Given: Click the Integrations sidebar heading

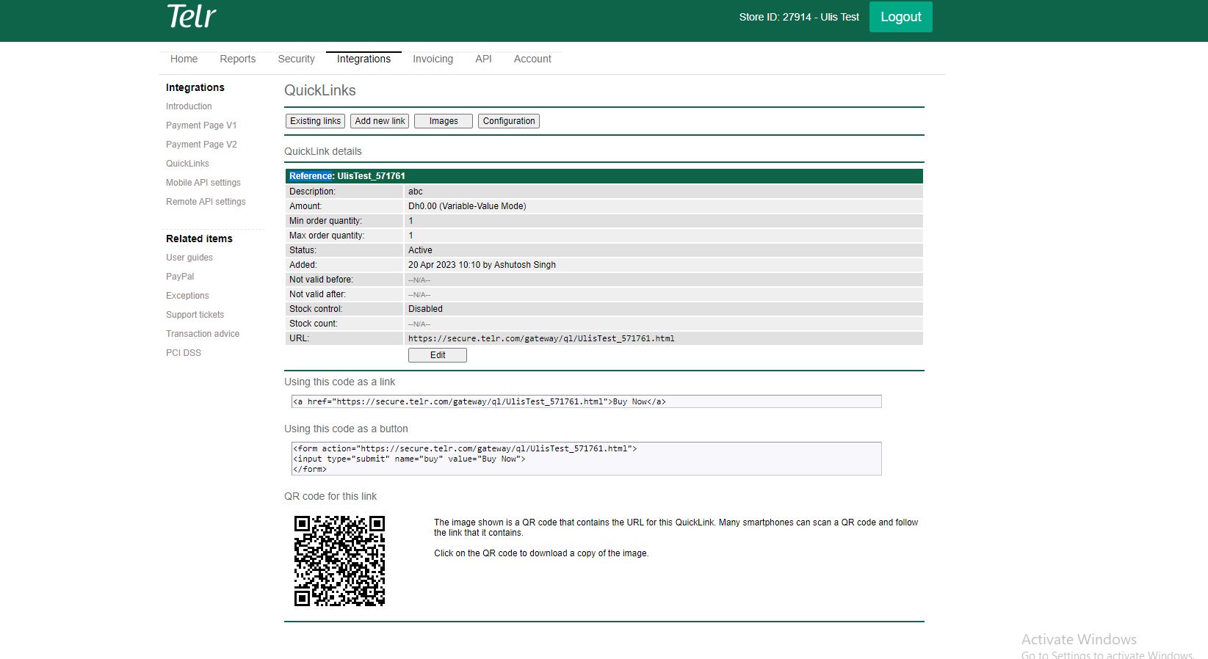Looking at the screenshot, I should [x=195, y=87].
